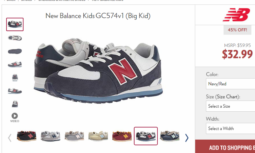Click the New Balance brand logo

(236, 15)
